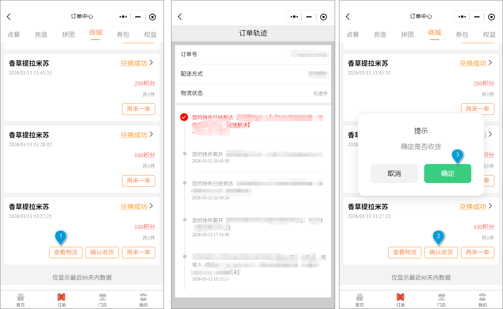Click 确认收货 button on the right screen
This screenshot has height=309, width=503.
coord(441,252)
